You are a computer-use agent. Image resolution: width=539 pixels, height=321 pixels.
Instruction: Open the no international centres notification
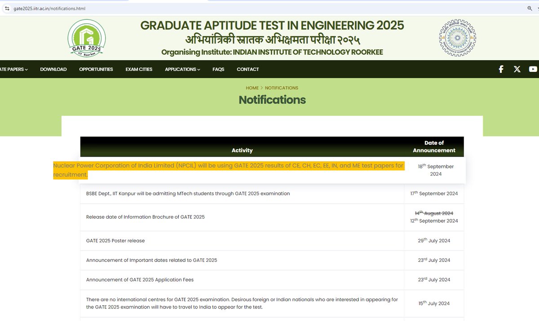coord(242,303)
